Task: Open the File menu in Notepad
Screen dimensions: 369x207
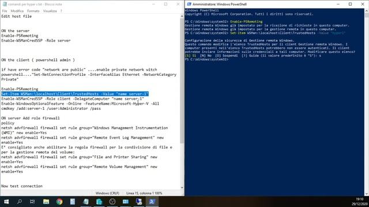Action: click(x=5, y=11)
